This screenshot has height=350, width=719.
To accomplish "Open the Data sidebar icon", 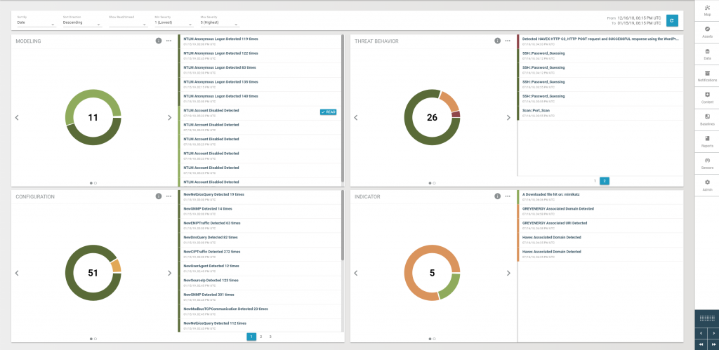I will pyautogui.click(x=706, y=54).
